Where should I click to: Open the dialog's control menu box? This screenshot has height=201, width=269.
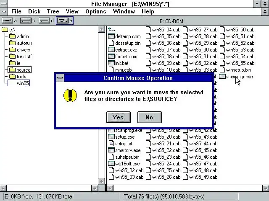pos(60,78)
